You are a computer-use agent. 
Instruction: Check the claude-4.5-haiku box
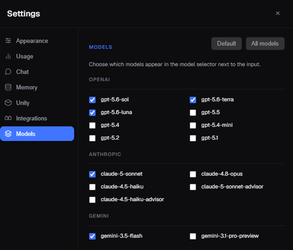pos(92,187)
